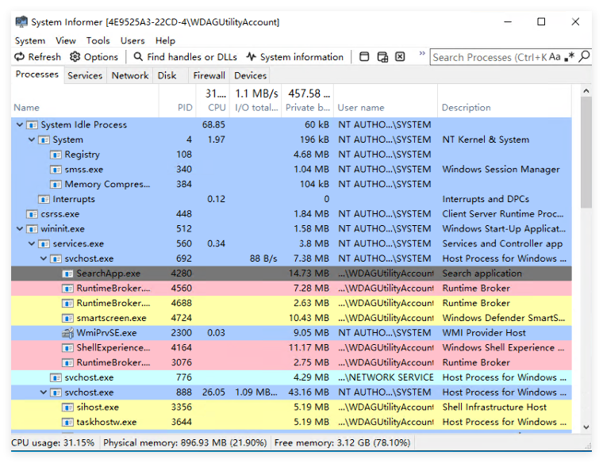The width and height of the screenshot is (603, 463).
Task: Switch to the Services tab
Action: 85,75
